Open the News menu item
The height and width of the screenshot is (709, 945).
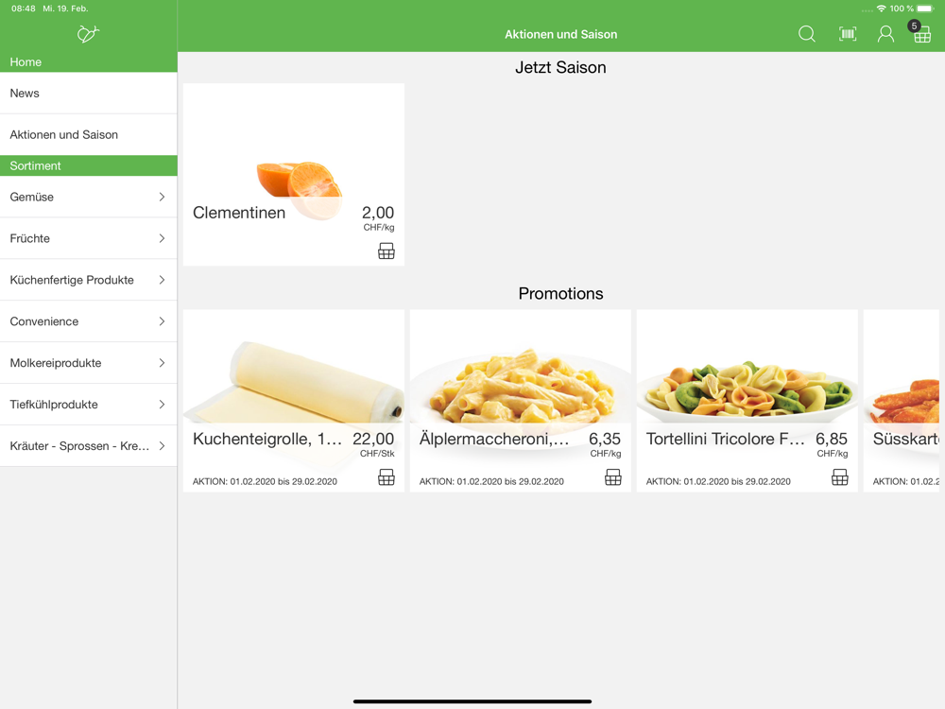89,94
